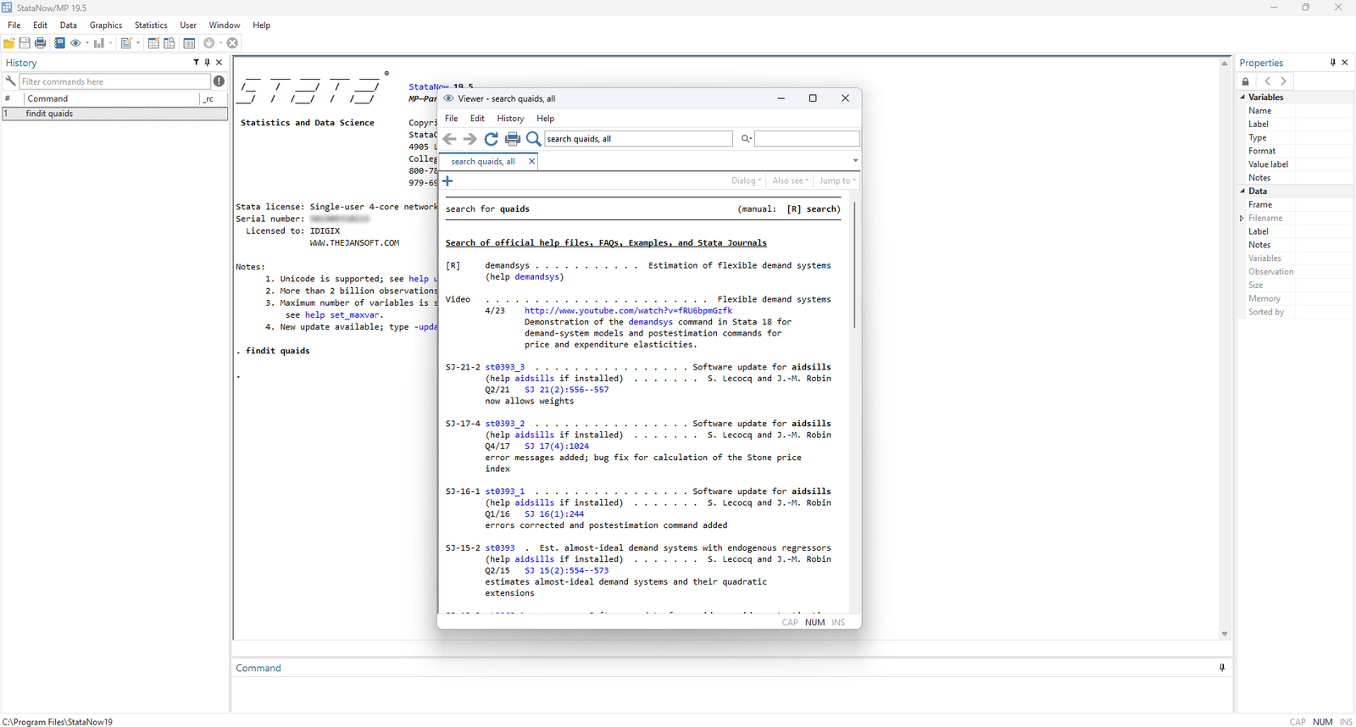The height and width of the screenshot is (727, 1356).
Task: Collapse the Variables section in Properties
Action: click(1242, 97)
